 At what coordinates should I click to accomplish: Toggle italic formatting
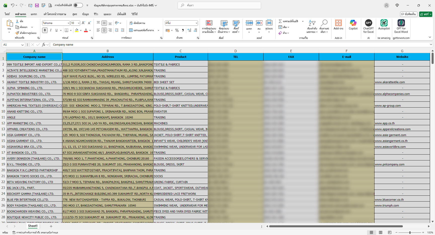pyautogui.click(x=51, y=30)
